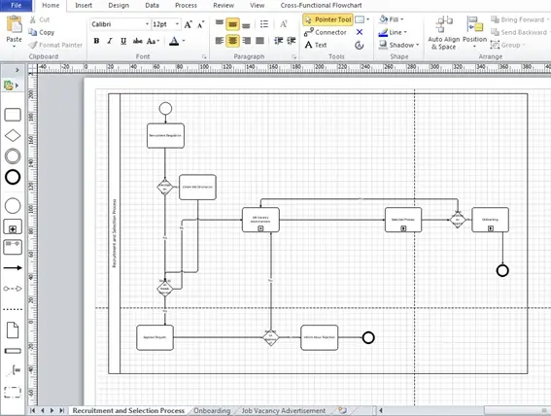
Task: Select the Connector tool
Action: pyautogui.click(x=326, y=32)
